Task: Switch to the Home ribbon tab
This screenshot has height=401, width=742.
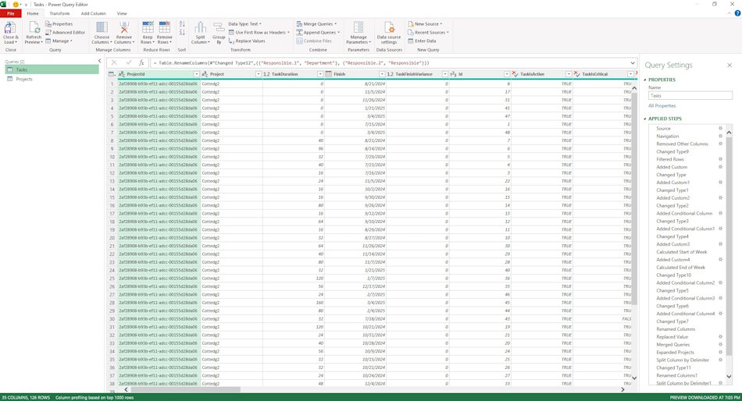Action: [33, 13]
